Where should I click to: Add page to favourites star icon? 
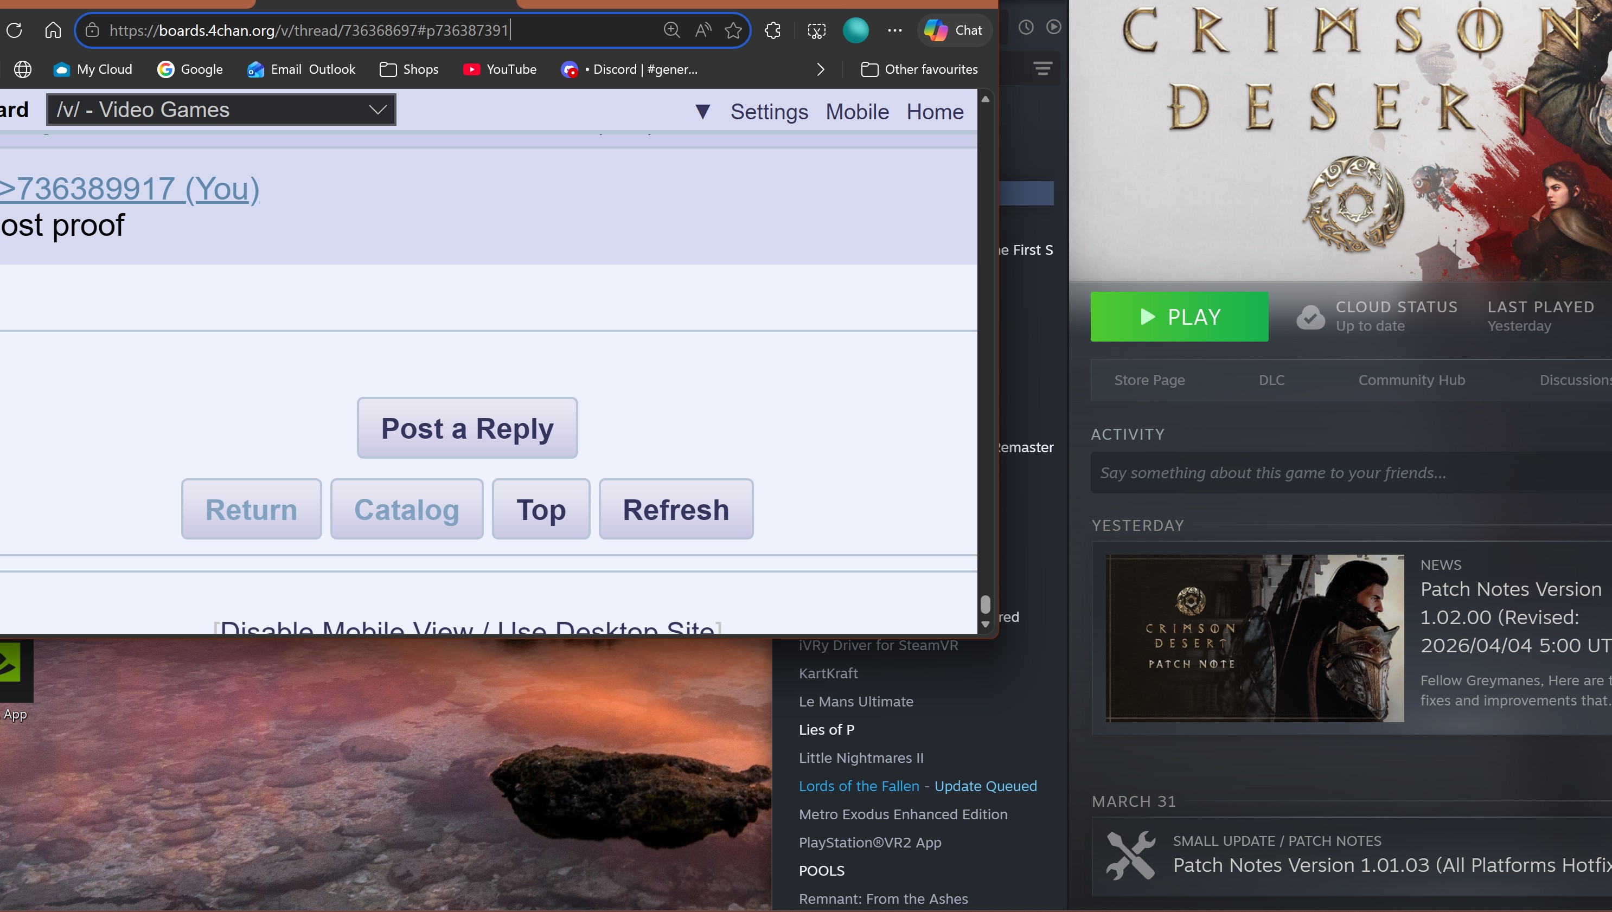tap(733, 30)
